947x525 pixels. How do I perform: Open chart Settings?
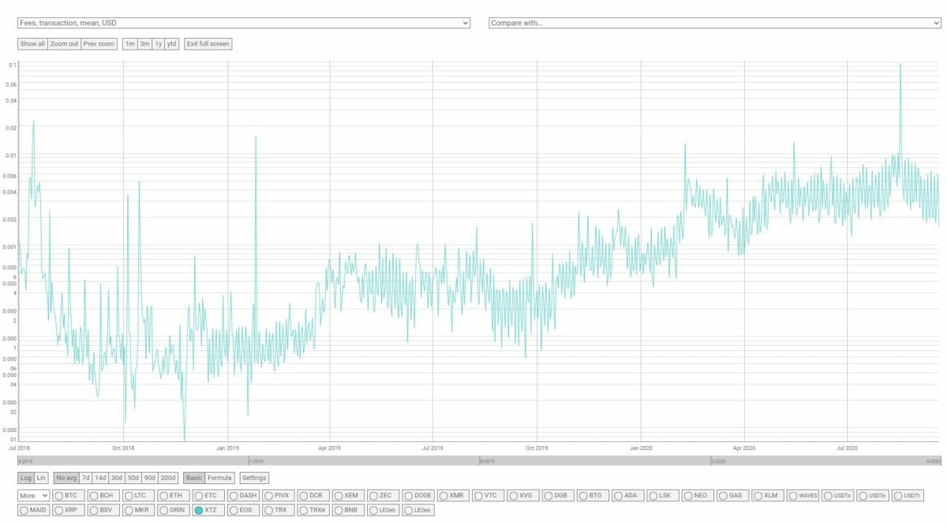pos(253,478)
